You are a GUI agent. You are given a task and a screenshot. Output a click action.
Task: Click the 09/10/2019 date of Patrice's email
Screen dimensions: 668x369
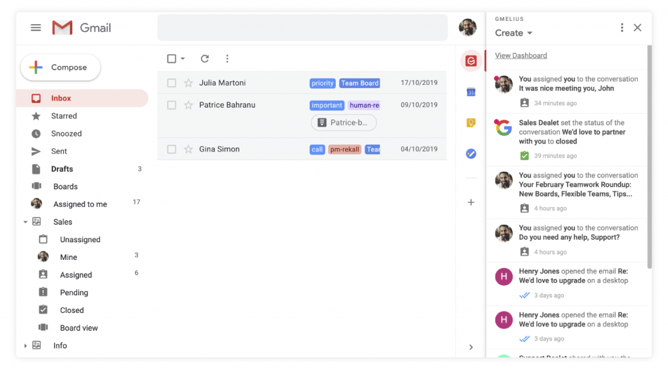tap(419, 105)
